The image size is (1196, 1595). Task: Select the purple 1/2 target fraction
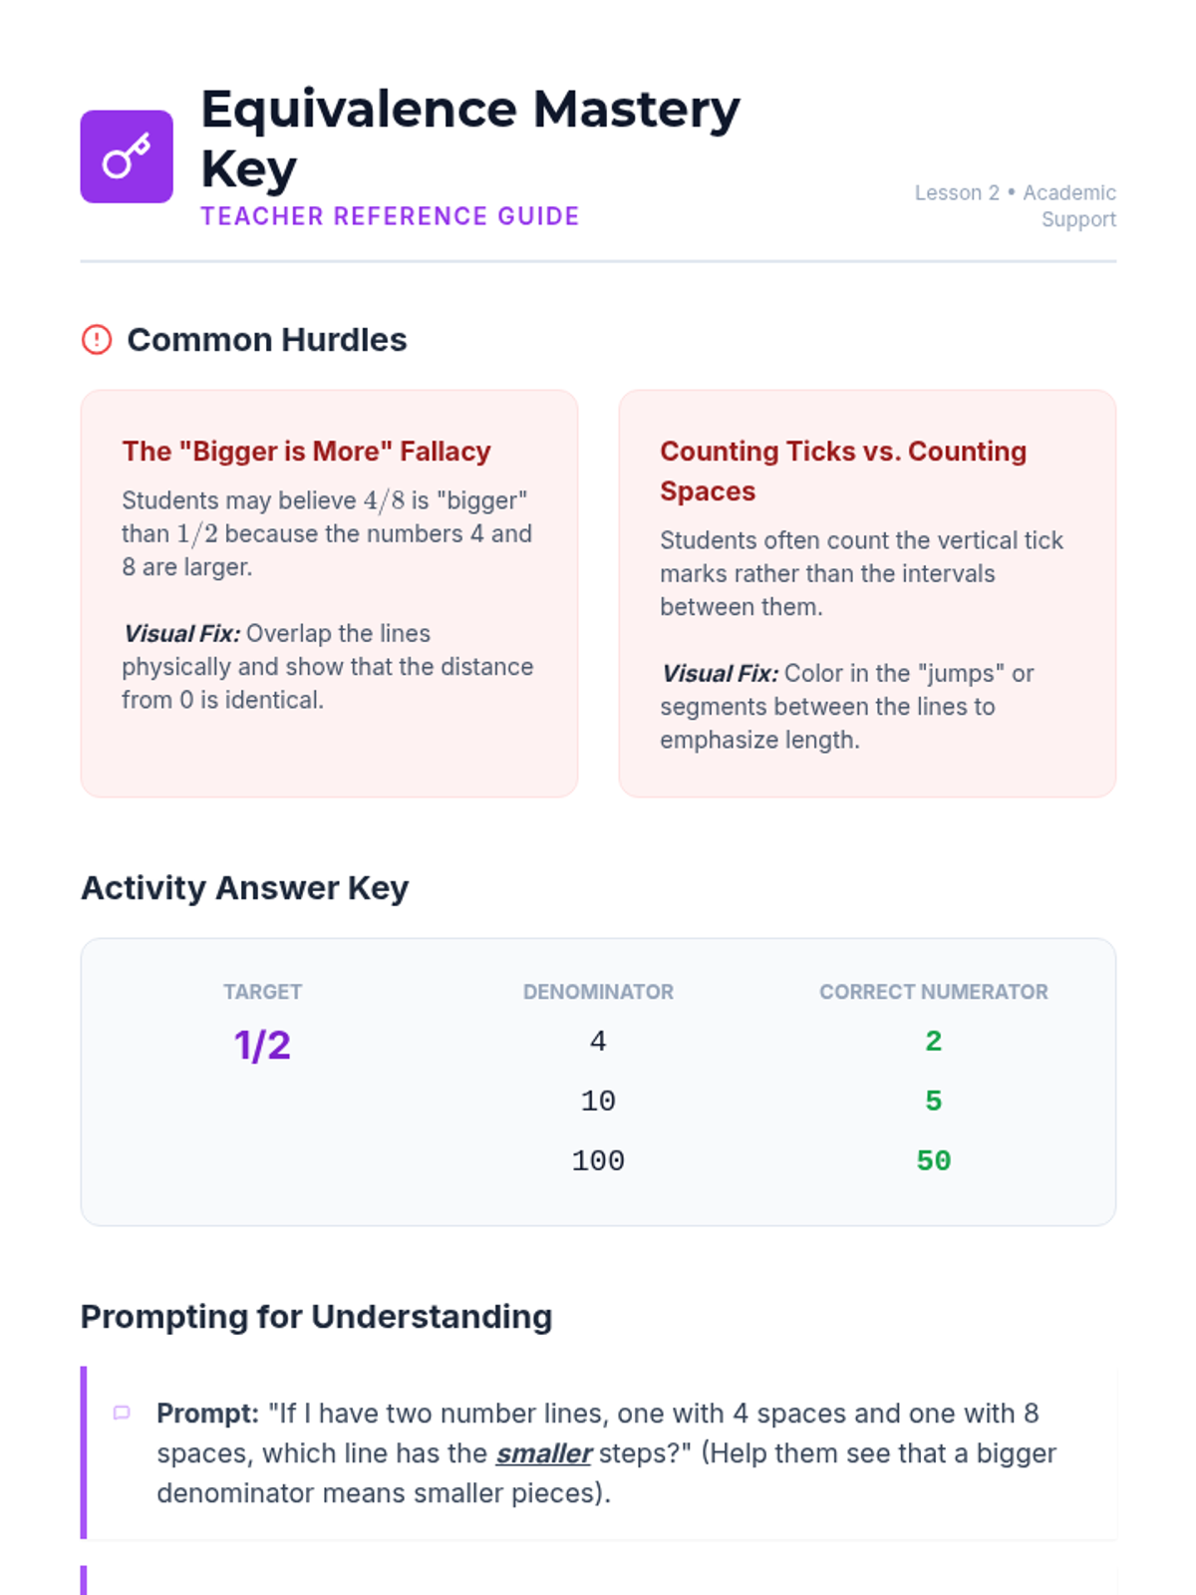point(262,1046)
